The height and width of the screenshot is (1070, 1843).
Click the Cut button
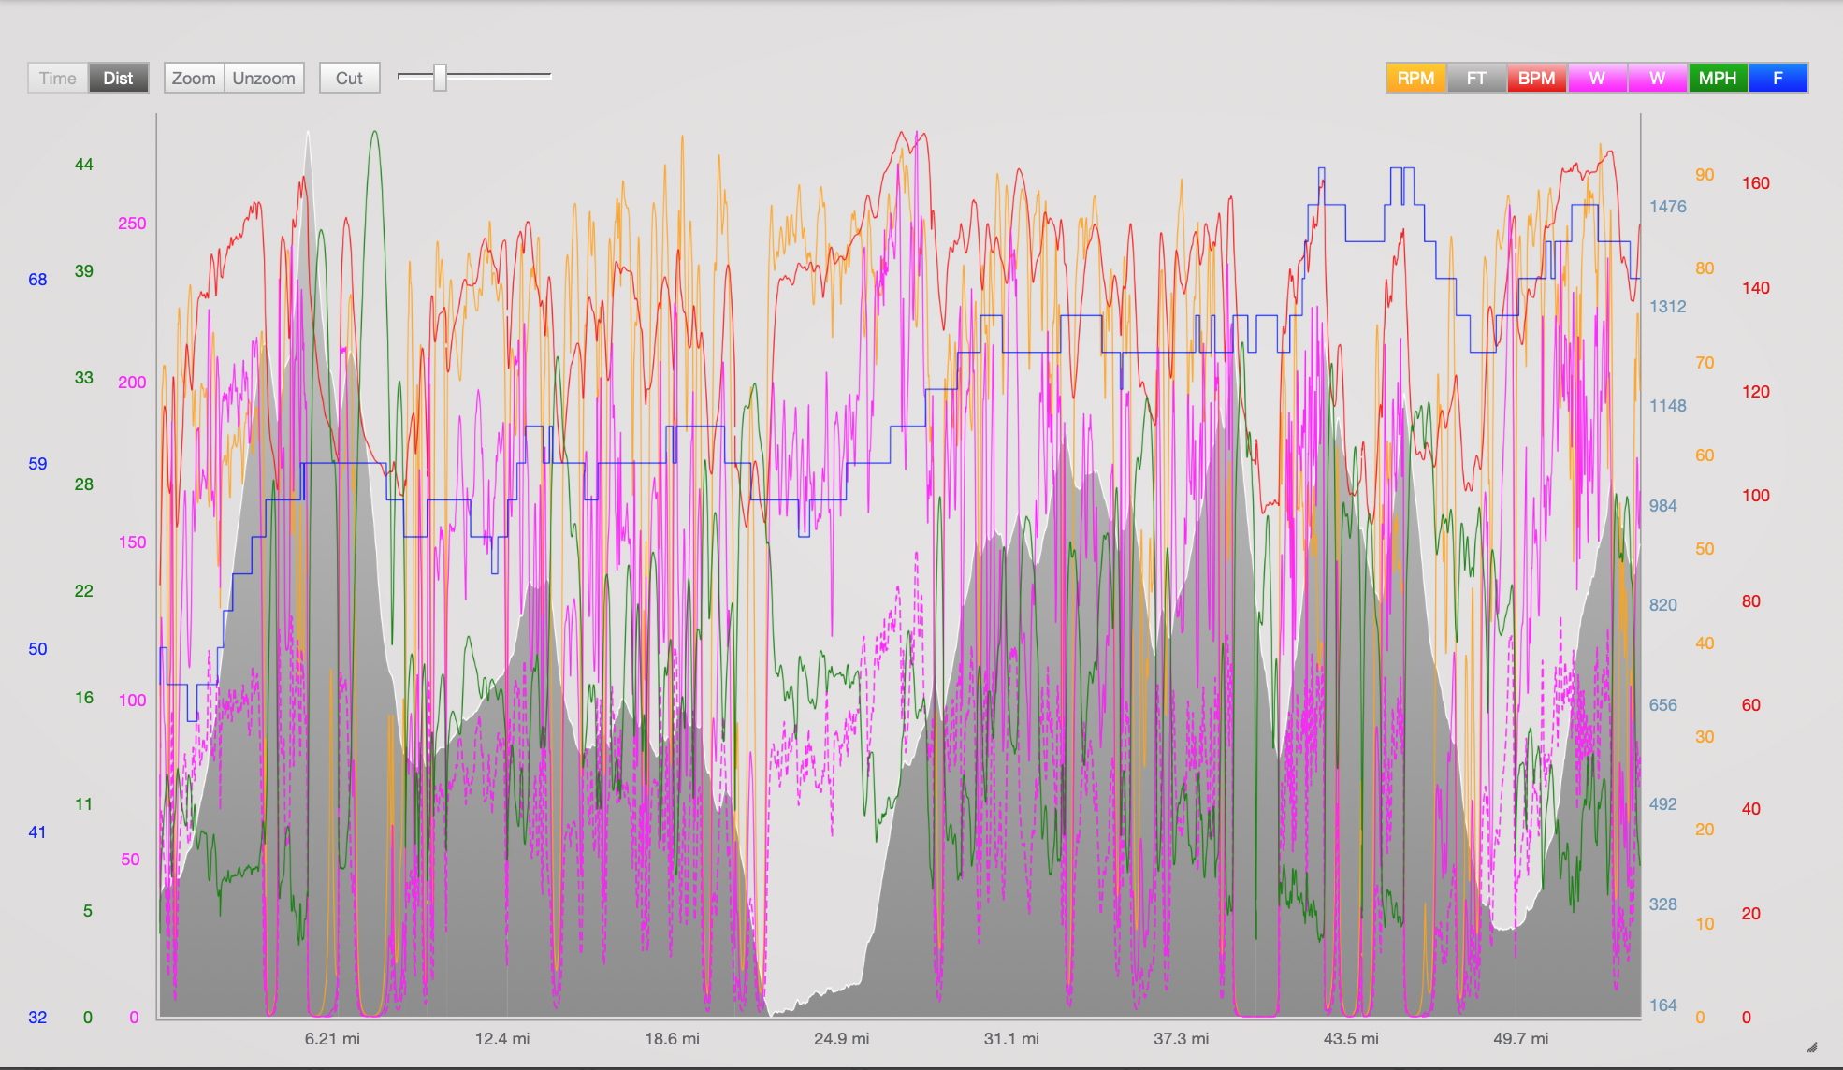349,78
